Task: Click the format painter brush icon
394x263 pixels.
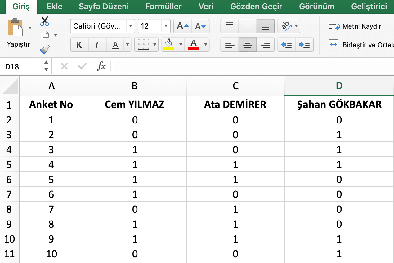Action: click(x=45, y=50)
